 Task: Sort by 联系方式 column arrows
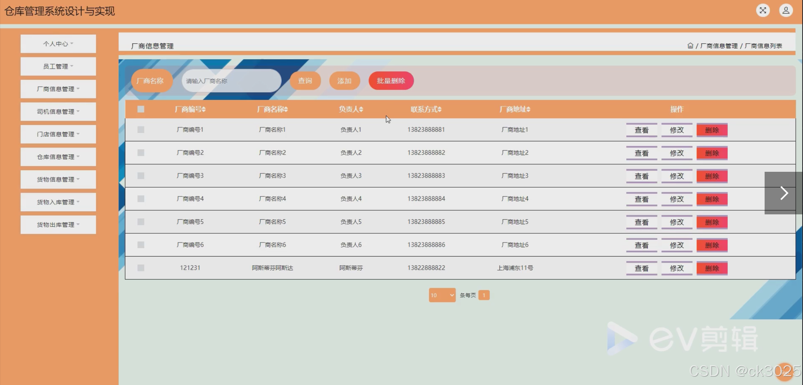439,109
